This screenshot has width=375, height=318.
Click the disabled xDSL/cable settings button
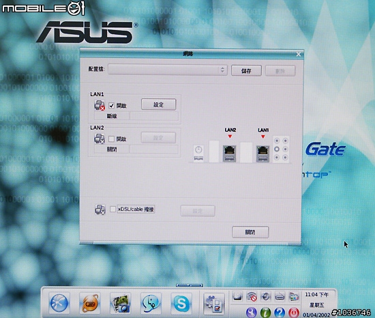pyautogui.click(x=198, y=211)
